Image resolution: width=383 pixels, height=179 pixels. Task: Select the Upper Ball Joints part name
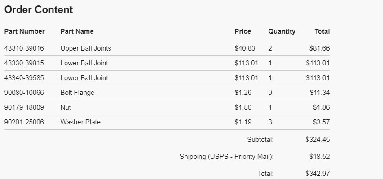click(x=86, y=48)
